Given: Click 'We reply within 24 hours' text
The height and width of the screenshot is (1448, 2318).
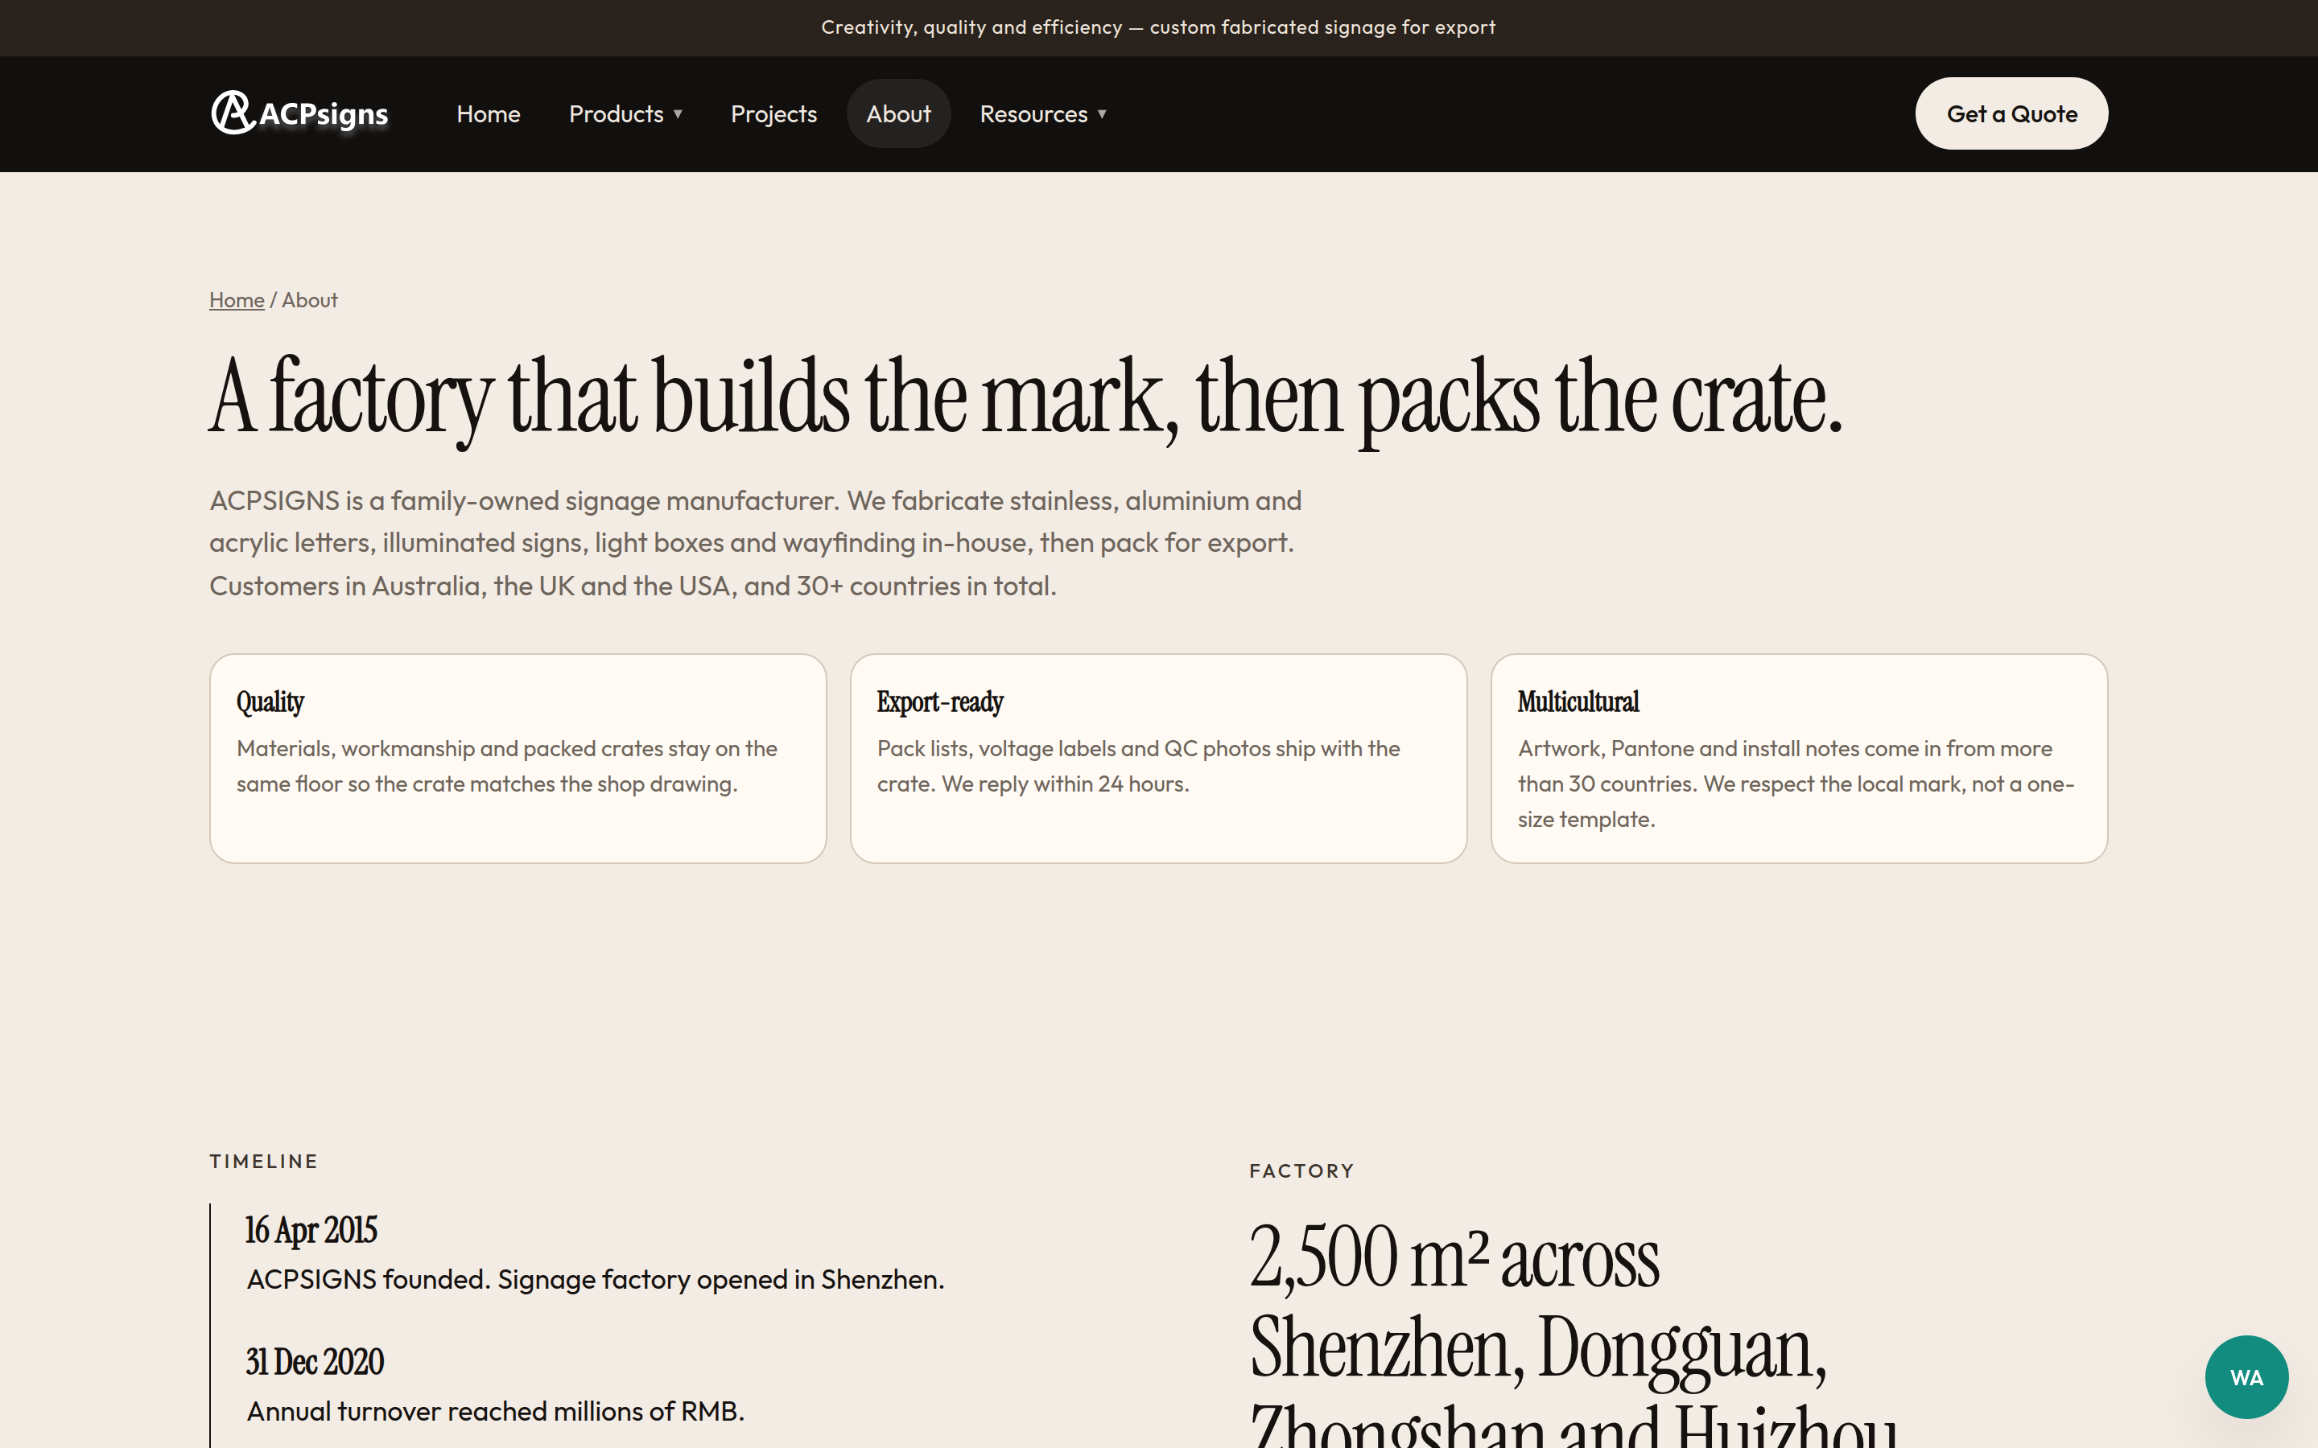Looking at the screenshot, I should coord(1064,784).
